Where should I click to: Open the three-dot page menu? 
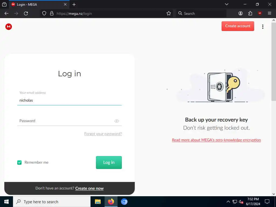point(263,27)
